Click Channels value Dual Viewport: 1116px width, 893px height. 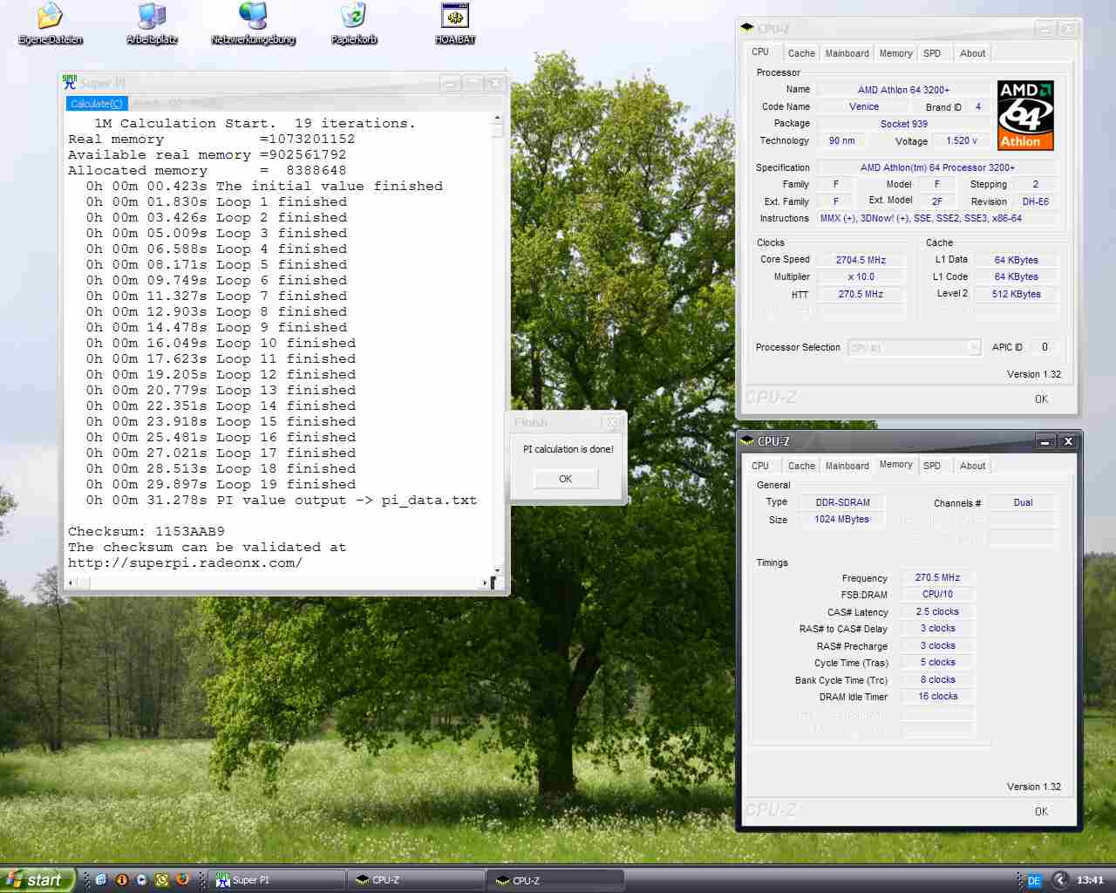tap(1023, 502)
